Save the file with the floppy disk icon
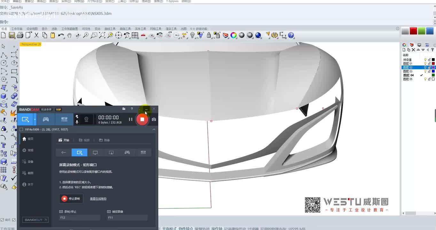Image resolution: width=436 pixels, height=230 pixels. coord(12,35)
